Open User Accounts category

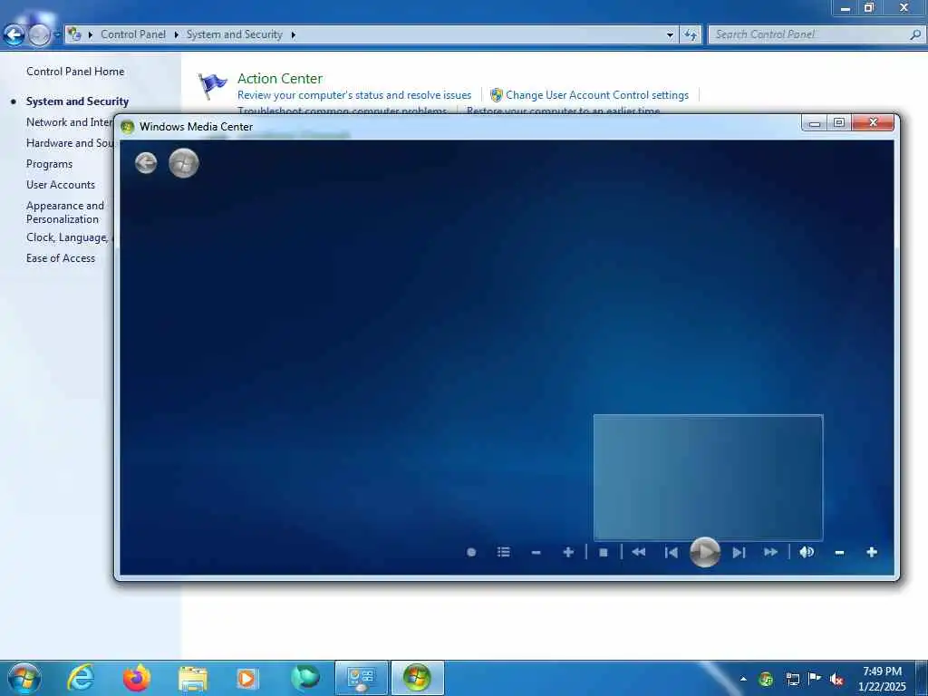pyautogui.click(x=61, y=185)
